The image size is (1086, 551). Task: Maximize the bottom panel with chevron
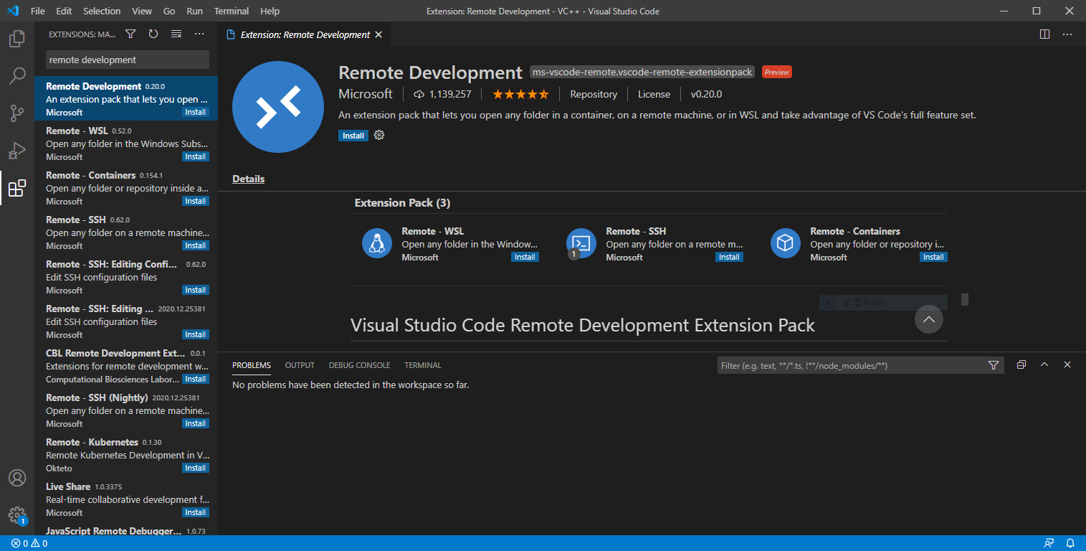click(1044, 364)
